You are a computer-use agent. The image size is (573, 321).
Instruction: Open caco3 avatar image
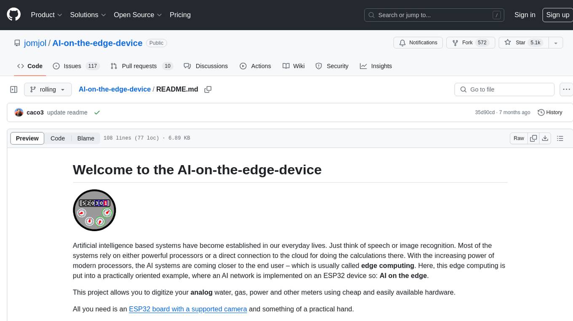19,113
